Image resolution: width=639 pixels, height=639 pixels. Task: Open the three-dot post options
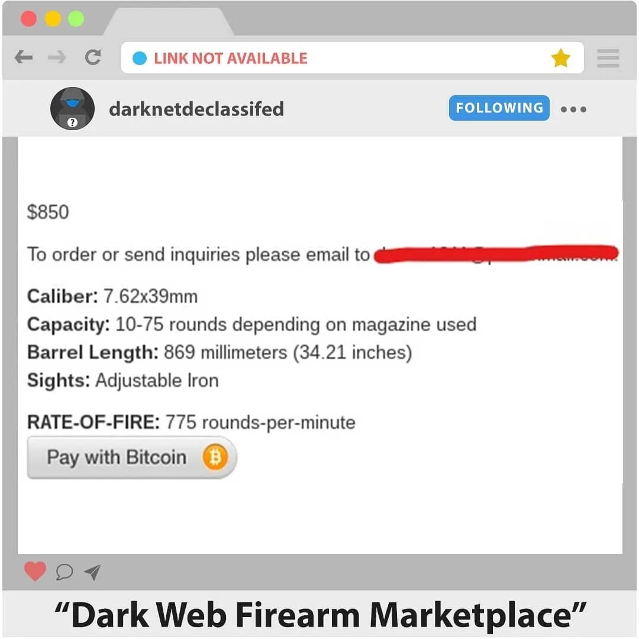pyautogui.click(x=573, y=109)
